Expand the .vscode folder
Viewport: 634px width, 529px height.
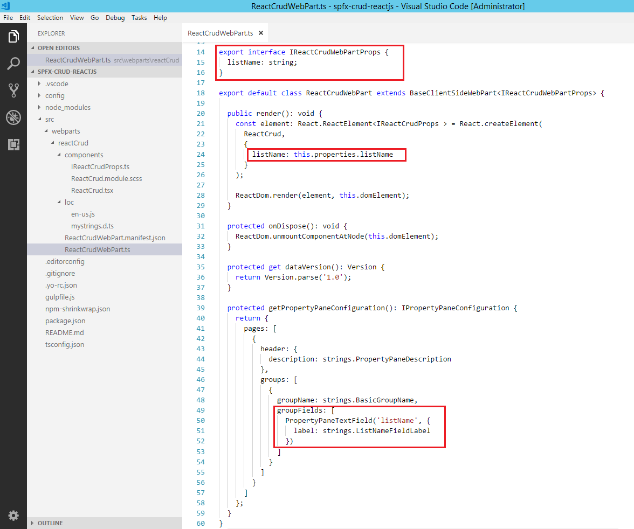57,83
